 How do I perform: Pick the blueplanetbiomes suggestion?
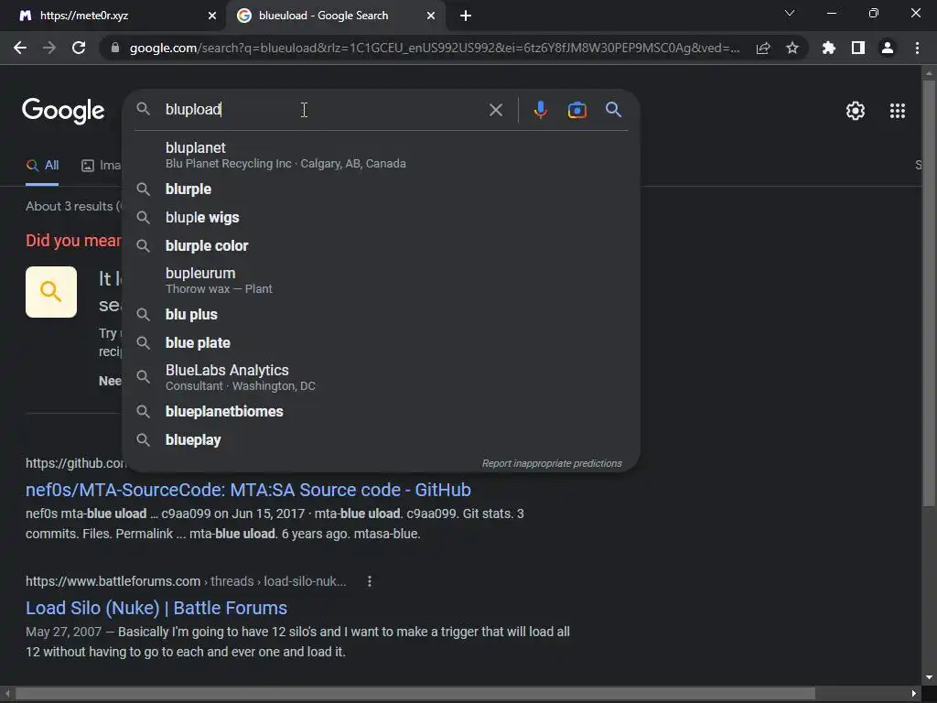click(382, 412)
